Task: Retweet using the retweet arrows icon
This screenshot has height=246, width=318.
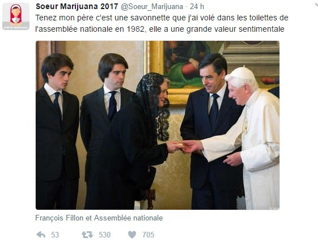Action: [x=87, y=235]
